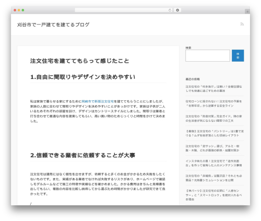The image size is (261, 221).
Task: Open recent post about 窓サッシ選び
Action: pyautogui.click(x=212, y=148)
